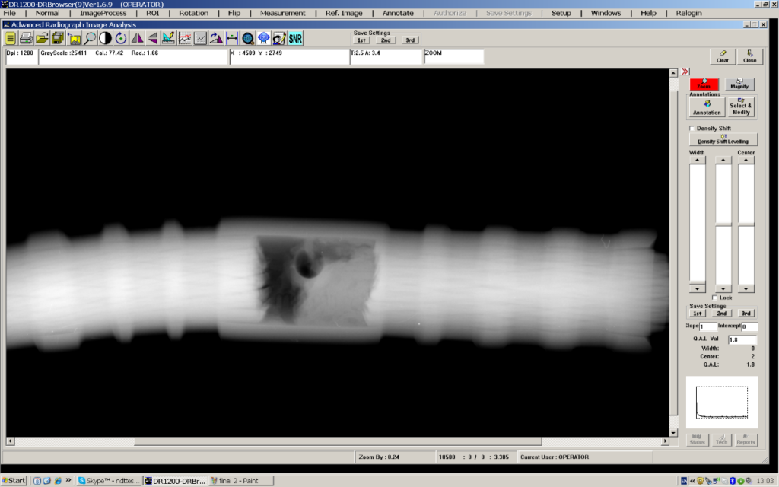Enable the Density Shift checkbox

pos(692,128)
